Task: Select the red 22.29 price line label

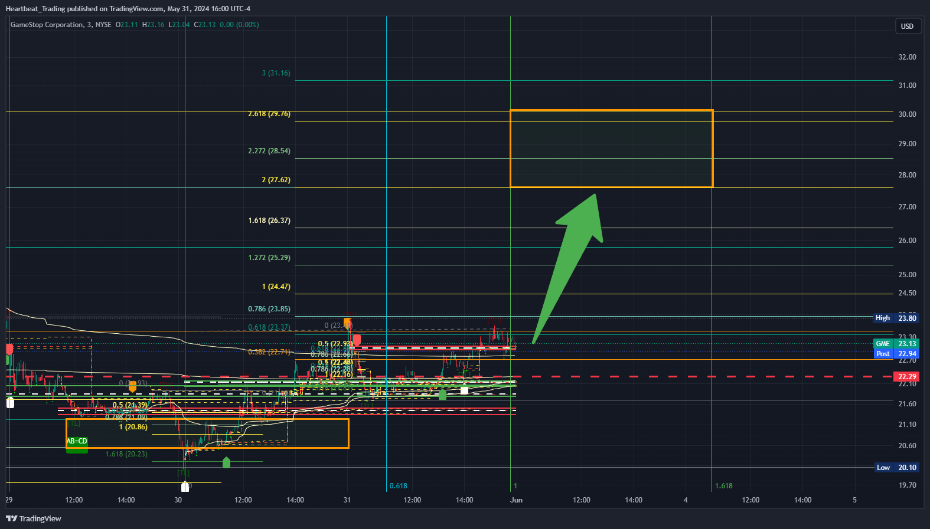Action: tap(907, 377)
